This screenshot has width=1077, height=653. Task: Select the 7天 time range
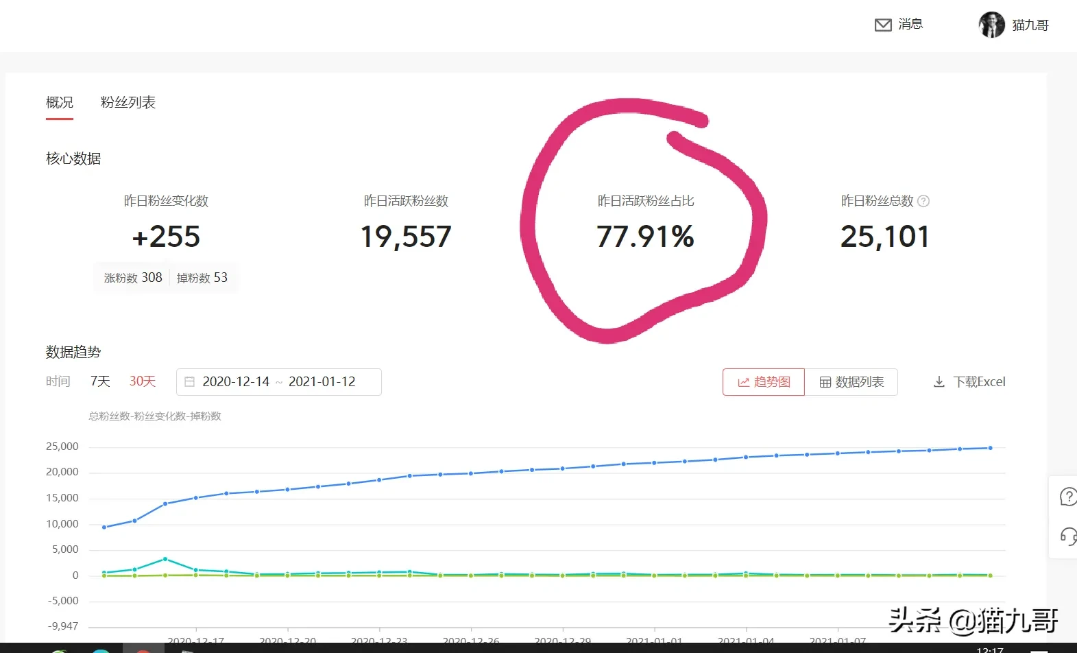[x=100, y=381]
